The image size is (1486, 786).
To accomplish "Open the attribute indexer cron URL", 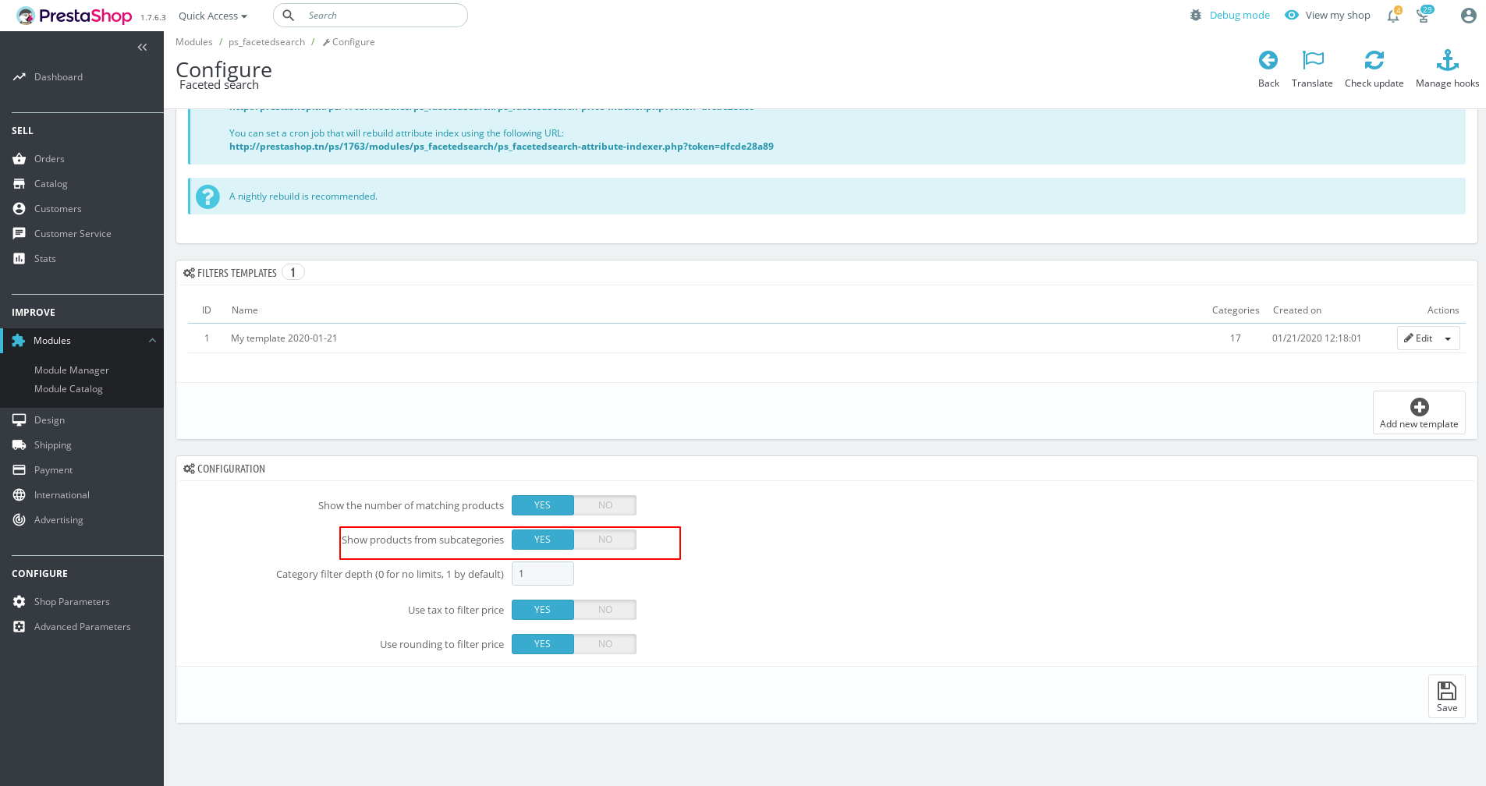I will (x=502, y=147).
